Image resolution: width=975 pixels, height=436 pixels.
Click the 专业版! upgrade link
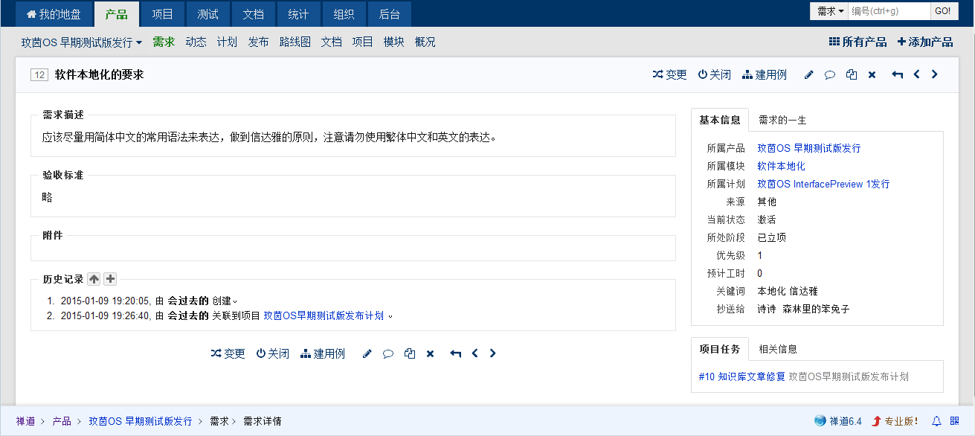tap(895, 421)
